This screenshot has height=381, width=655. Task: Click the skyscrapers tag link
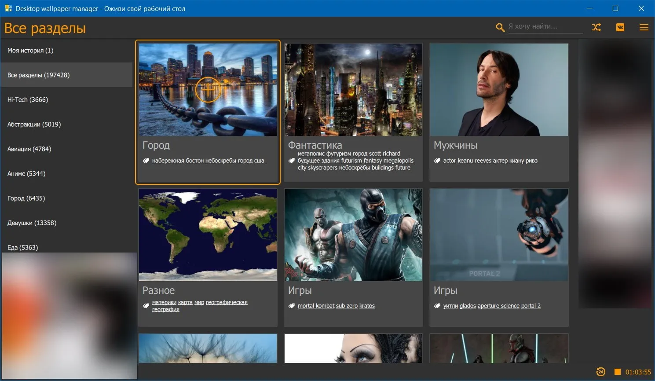tap(322, 168)
